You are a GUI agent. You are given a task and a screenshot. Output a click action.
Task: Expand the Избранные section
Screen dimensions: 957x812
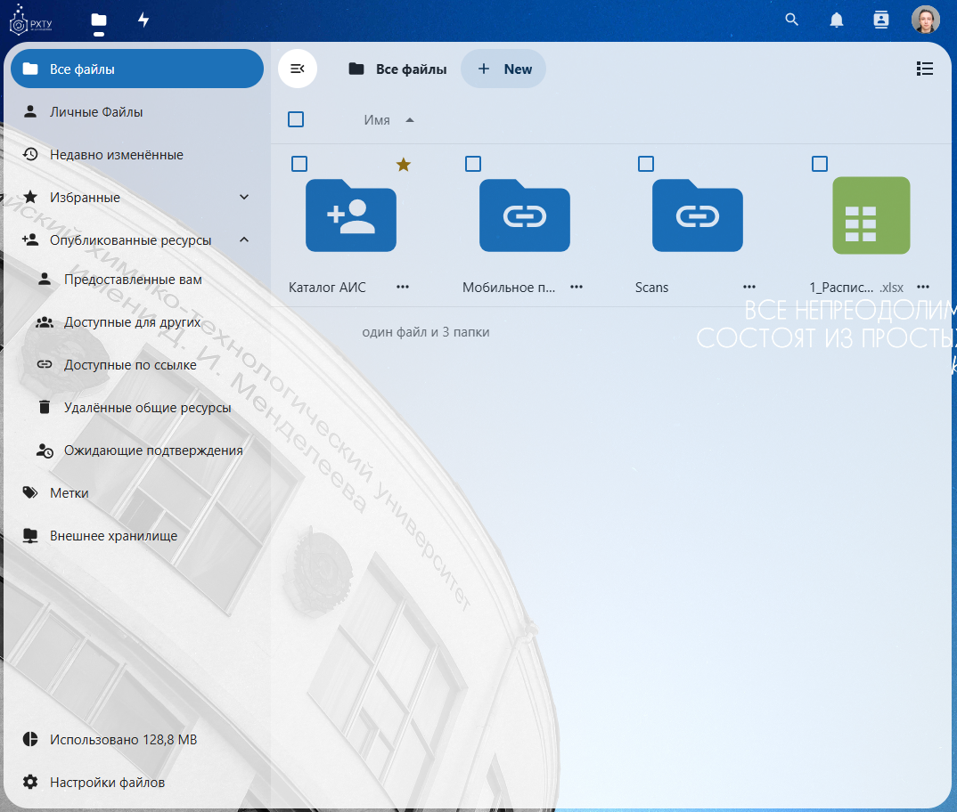244,197
